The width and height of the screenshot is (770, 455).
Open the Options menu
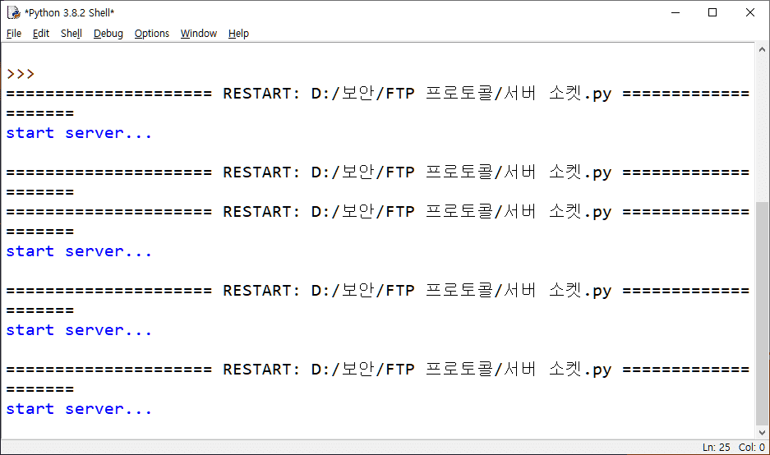click(152, 34)
